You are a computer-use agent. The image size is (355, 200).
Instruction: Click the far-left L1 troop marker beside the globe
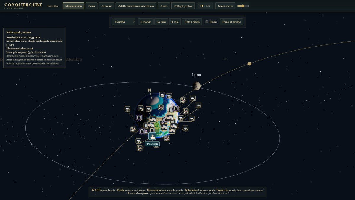pos(133,129)
